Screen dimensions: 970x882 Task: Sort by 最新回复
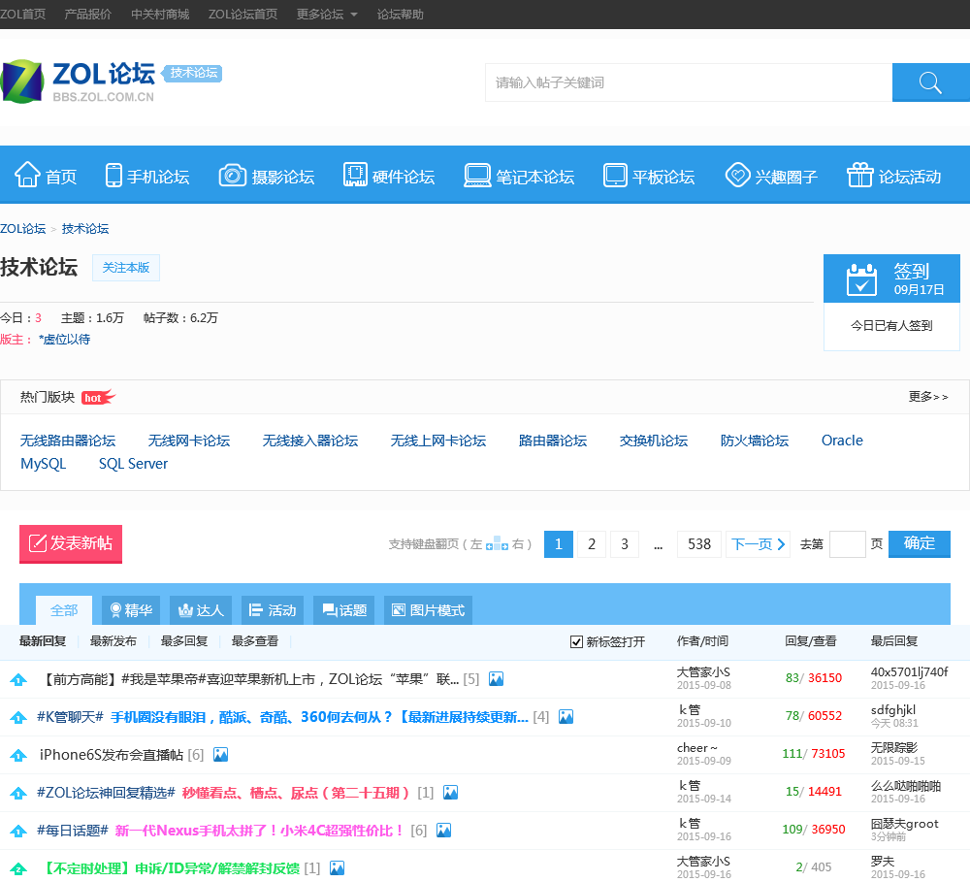43,641
